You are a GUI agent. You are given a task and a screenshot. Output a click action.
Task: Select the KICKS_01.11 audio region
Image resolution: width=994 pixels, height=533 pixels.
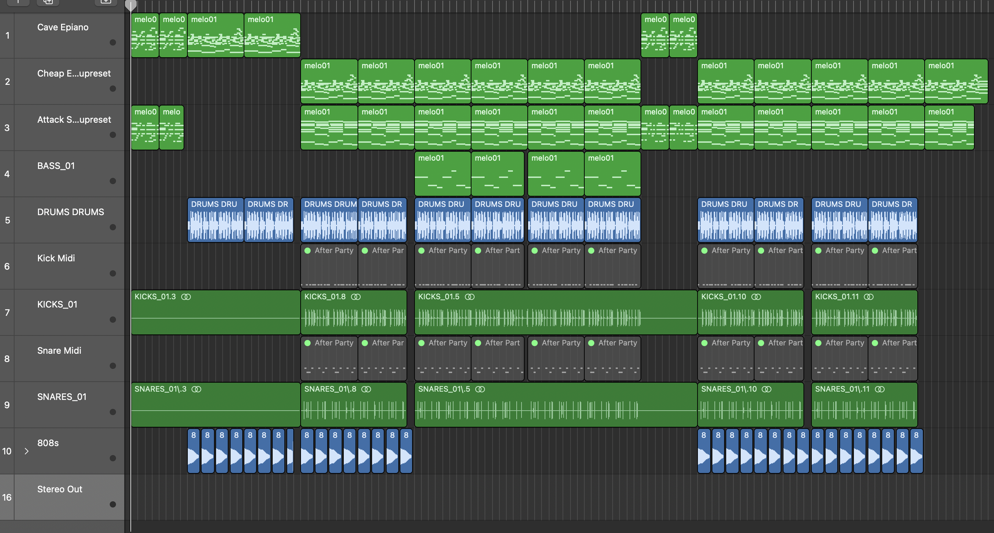pyautogui.click(x=864, y=312)
